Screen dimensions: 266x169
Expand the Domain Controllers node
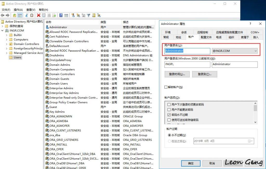pos(6,44)
